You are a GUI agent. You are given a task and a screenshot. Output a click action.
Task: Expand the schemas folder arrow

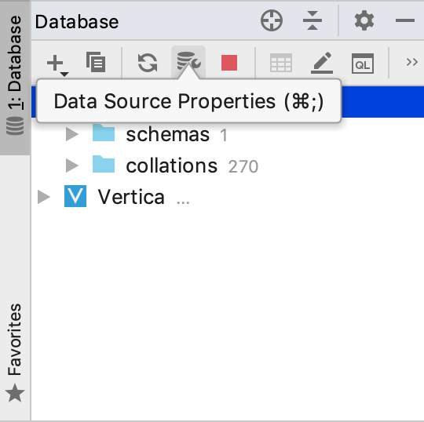tap(72, 134)
